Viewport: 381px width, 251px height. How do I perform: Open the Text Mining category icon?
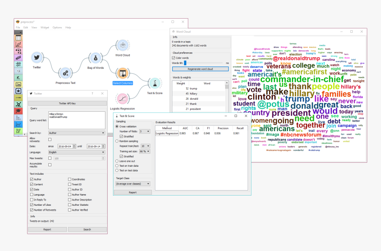18,118
